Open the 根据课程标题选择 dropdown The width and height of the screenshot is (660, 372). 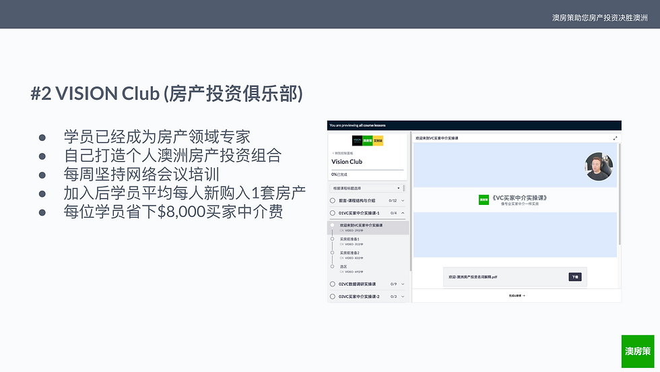pos(366,188)
